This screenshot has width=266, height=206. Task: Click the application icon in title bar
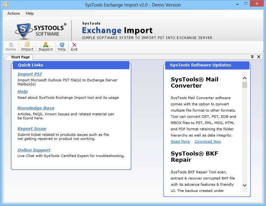tap(5, 5)
